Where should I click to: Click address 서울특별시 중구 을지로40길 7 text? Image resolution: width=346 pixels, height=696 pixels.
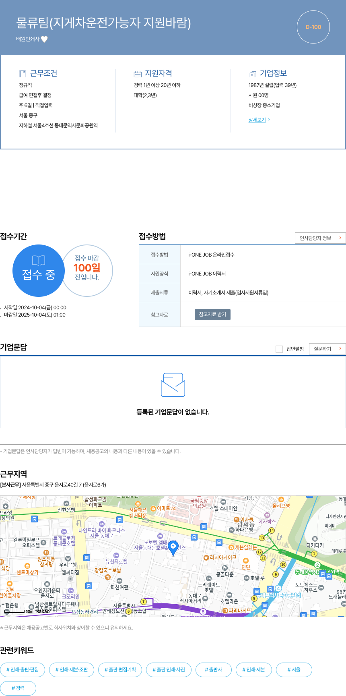pyautogui.click(x=64, y=485)
